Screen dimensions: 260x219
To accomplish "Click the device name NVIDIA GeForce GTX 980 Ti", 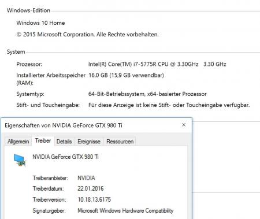I will point(65,157).
